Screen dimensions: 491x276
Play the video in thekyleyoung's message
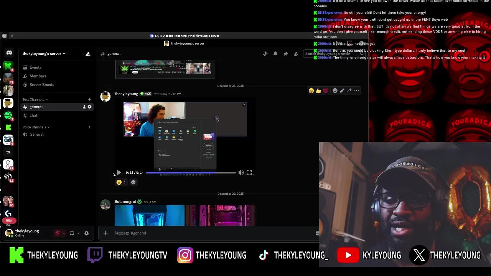119,173
